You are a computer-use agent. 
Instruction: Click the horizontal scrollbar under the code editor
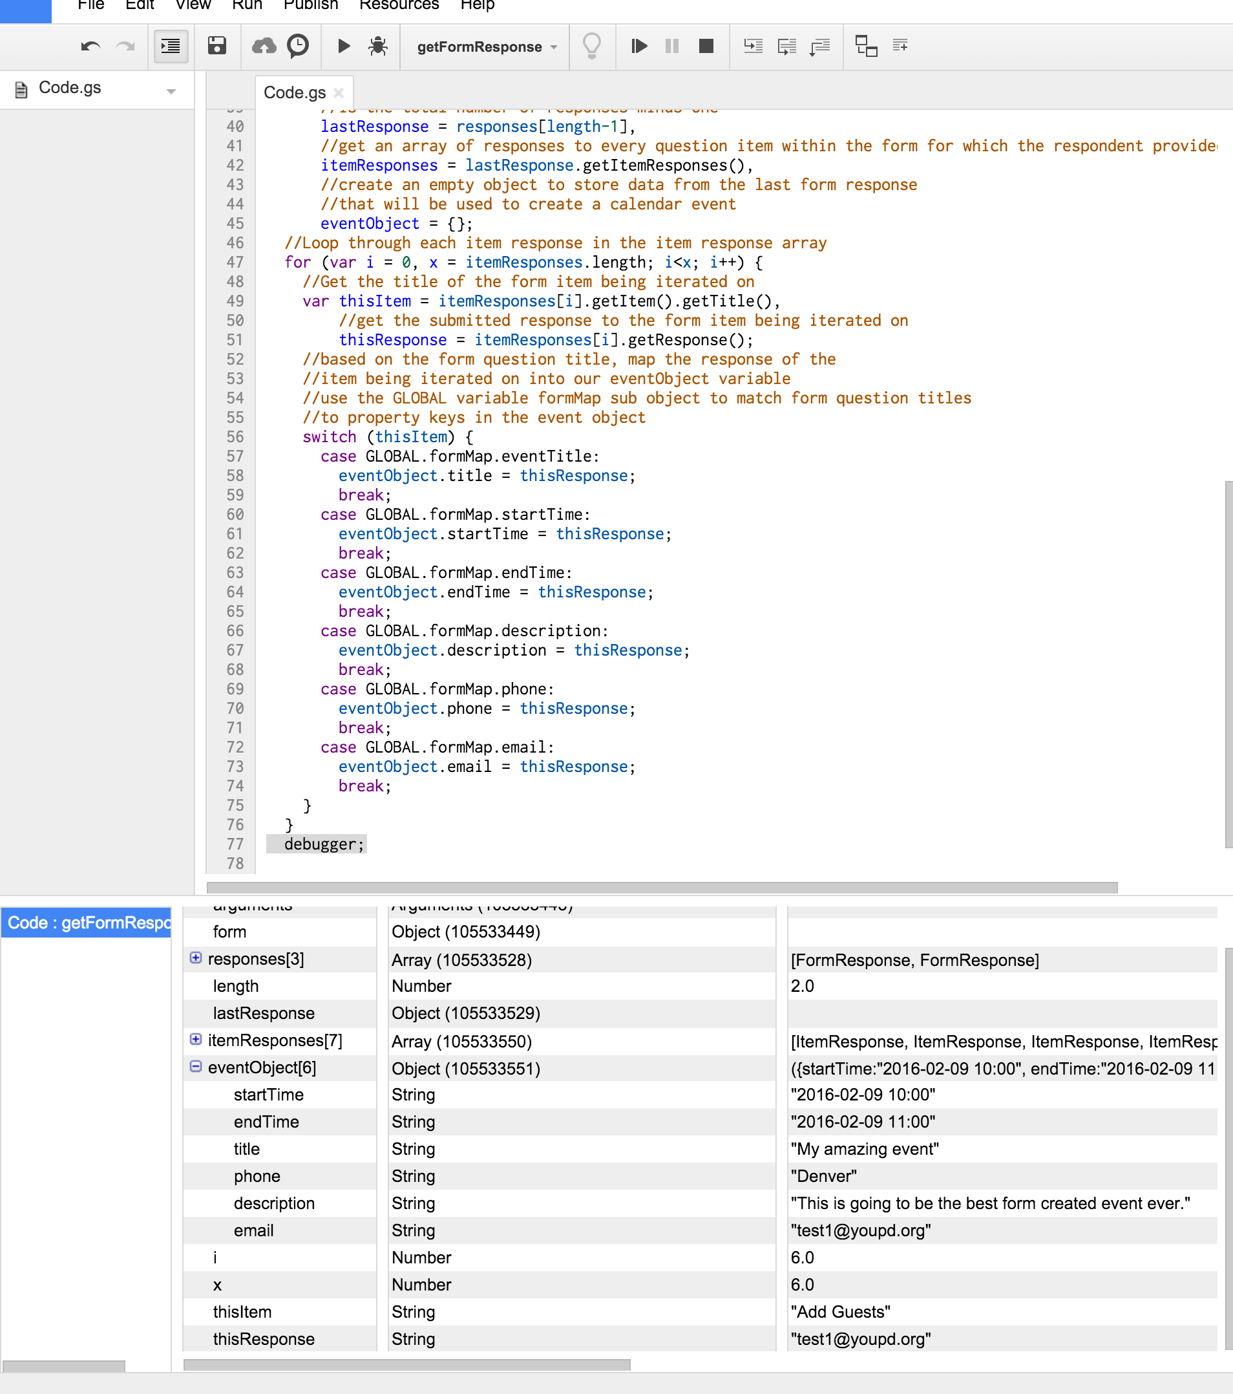pos(661,887)
